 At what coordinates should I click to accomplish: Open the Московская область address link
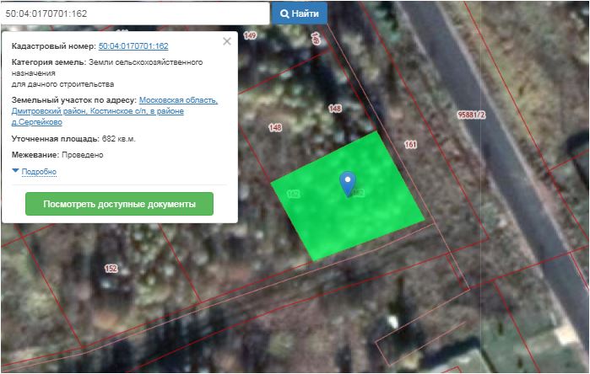click(178, 100)
